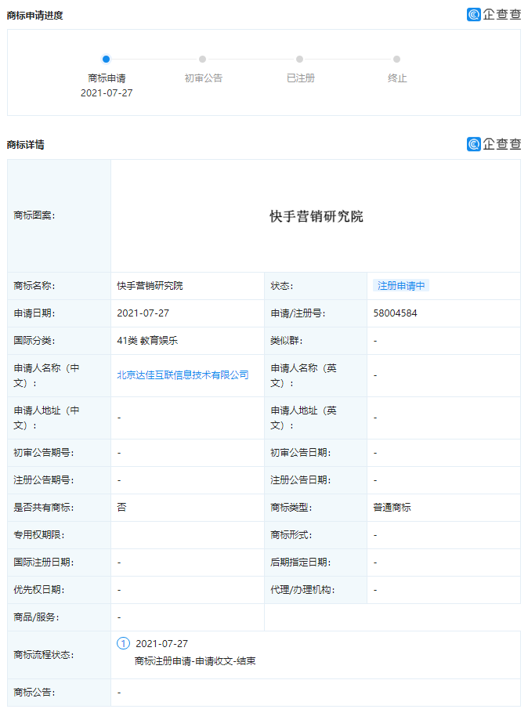This screenshot has width=528, height=709.
Task: Click the 商标申请 step label
Action: click(x=107, y=78)
